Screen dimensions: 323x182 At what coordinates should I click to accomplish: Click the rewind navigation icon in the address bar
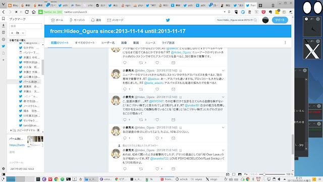pos(16,12)
